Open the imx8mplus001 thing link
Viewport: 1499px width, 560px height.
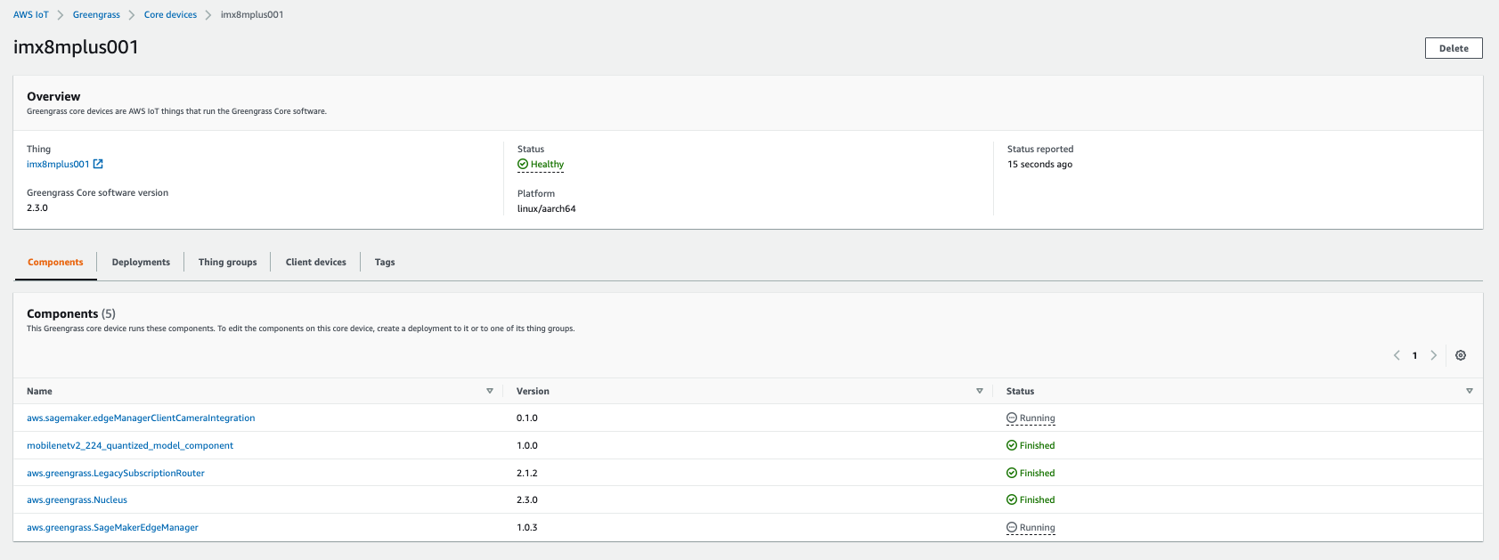pos(58,164)
